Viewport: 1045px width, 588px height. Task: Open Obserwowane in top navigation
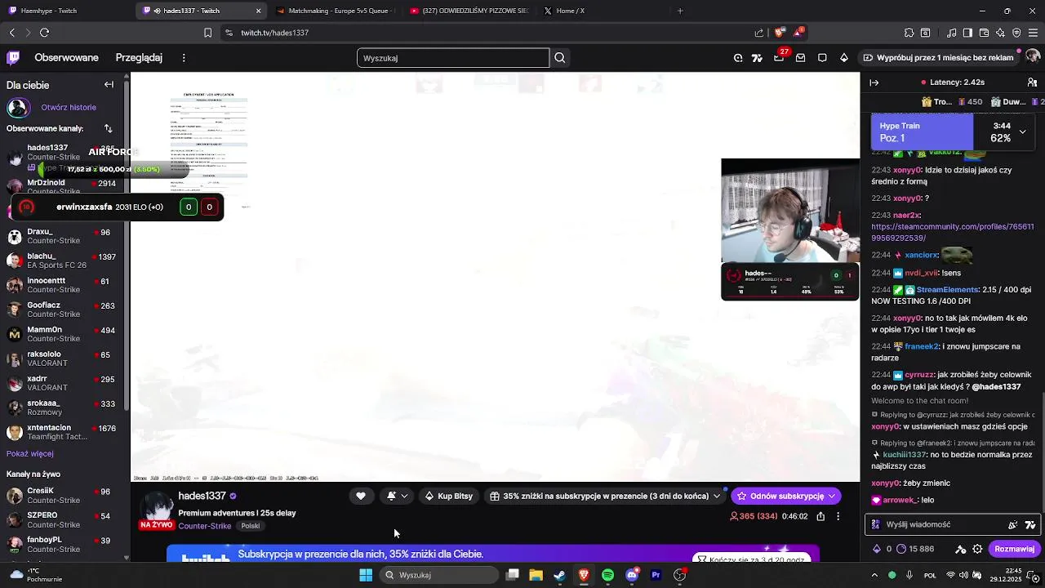[x=66, y=58]
